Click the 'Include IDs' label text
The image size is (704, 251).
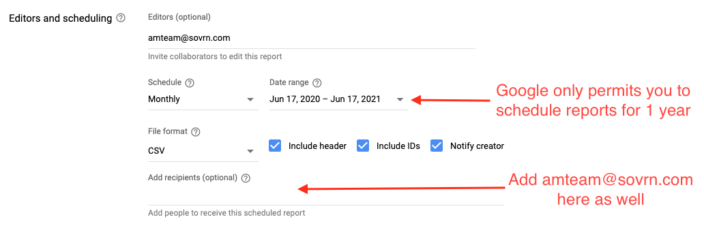pos(398,146)
